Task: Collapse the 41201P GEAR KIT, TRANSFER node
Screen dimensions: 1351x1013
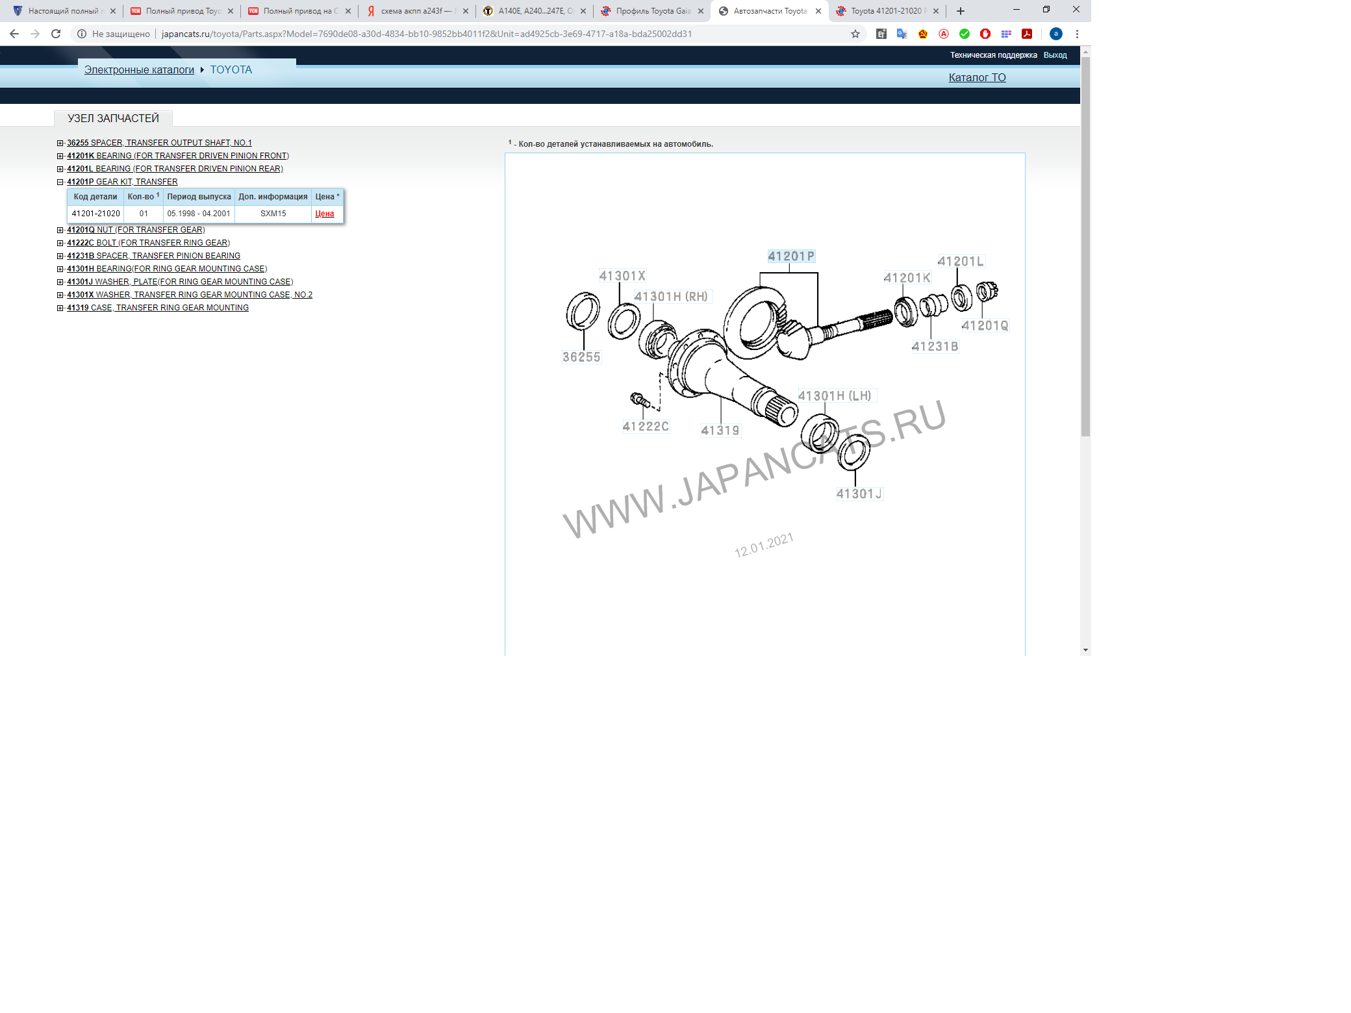Action: pyautogui.click(x=60, y=182)
